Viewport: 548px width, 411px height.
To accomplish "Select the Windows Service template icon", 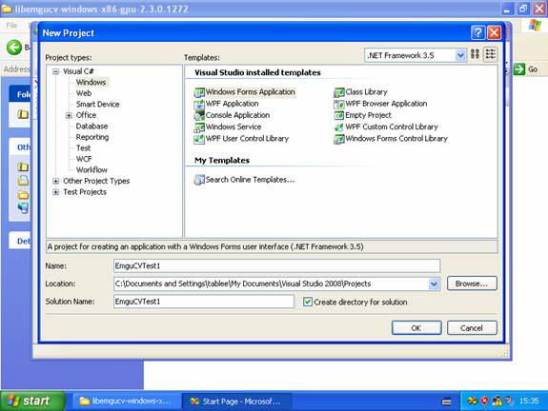I will pos(199,127).
